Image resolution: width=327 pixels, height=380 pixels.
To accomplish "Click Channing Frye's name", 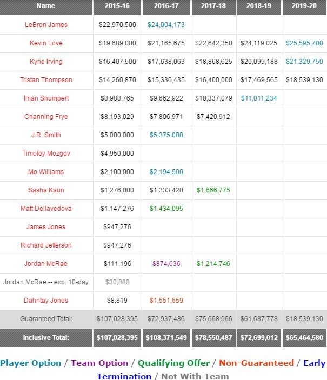I will (x=46, y=117).
